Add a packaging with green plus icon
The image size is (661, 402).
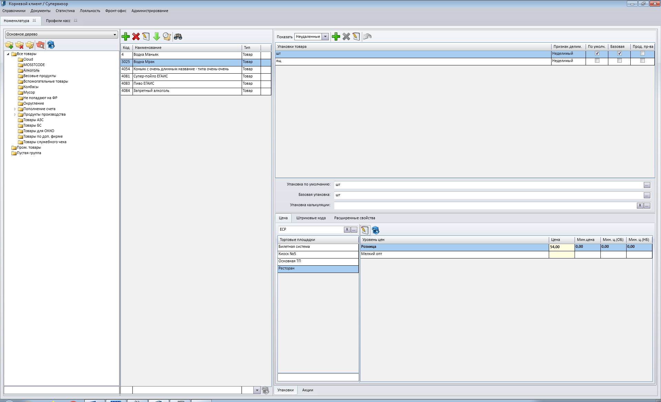click(x=336, y=36)
